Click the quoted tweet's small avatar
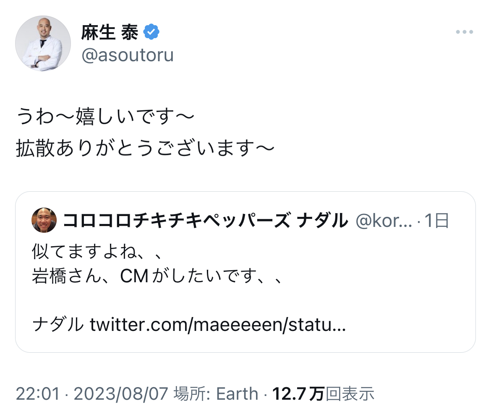 (x=44, y=220)
